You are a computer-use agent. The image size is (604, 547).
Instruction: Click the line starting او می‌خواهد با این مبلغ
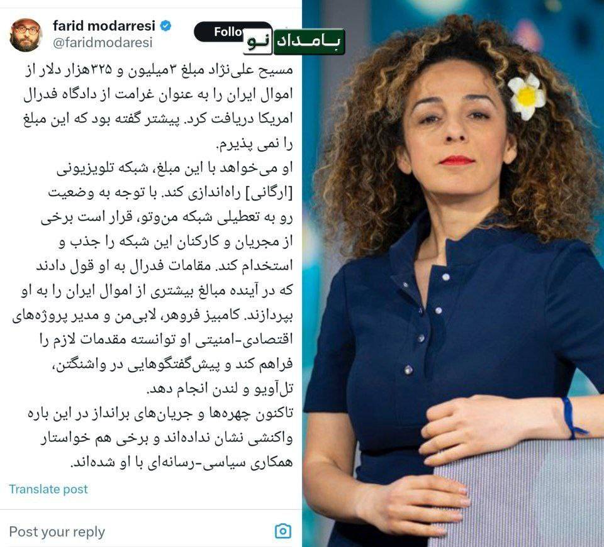pyautogui.click(x=175, y=168)
